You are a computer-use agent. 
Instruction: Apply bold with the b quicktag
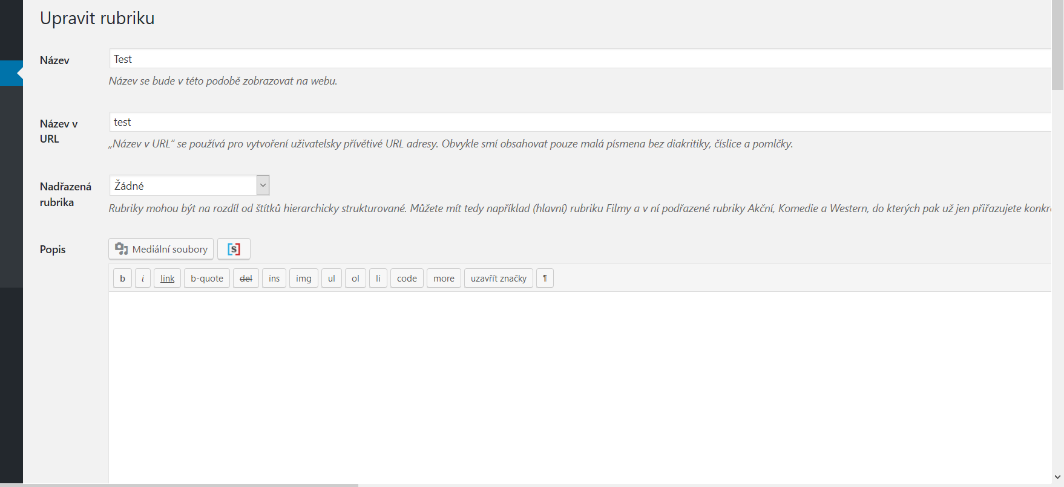122,278
